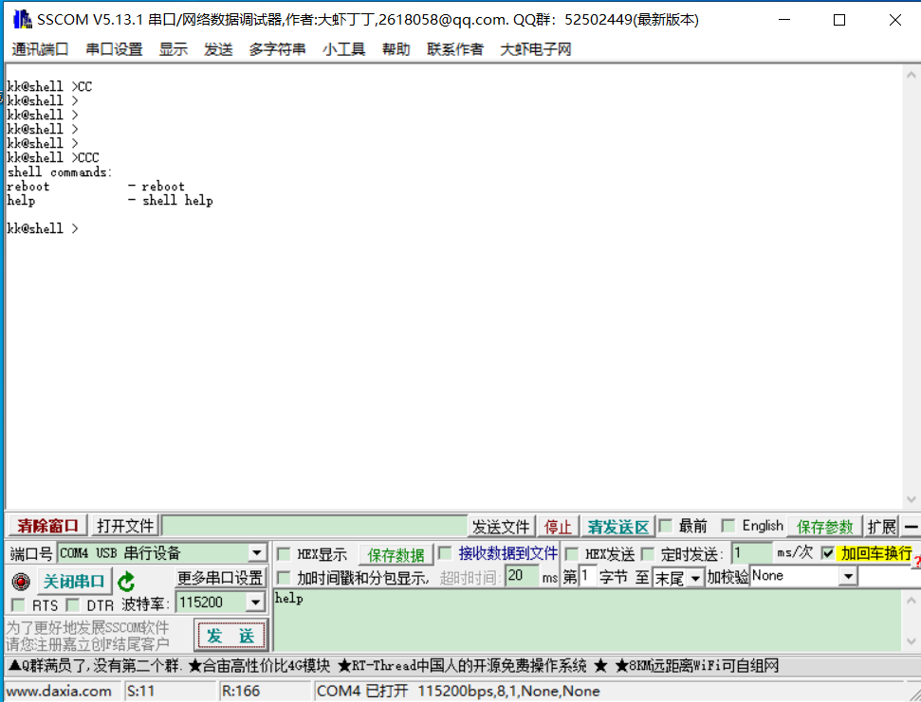Click the R:166 received counter
Image resolution: width=921 pixels, height=702 pixels.
click(x=240, y=691)
